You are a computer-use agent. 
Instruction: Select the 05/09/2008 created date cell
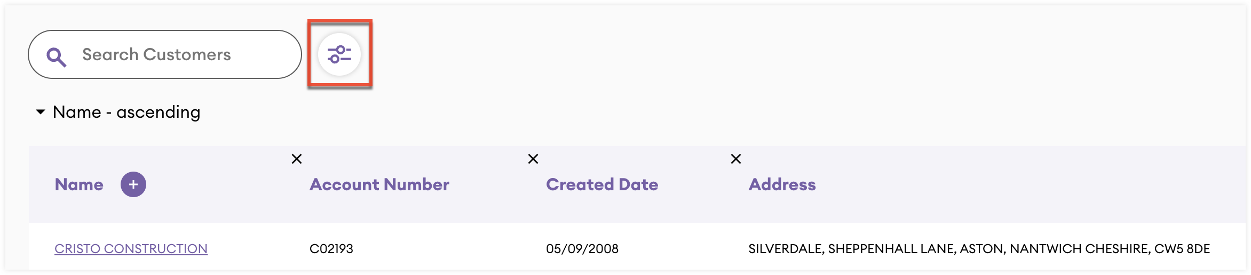point(582,249)
